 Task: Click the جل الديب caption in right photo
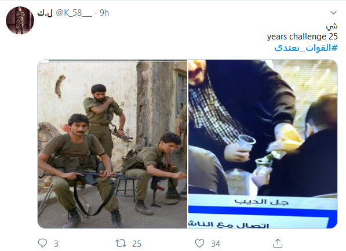pos(261,202)
